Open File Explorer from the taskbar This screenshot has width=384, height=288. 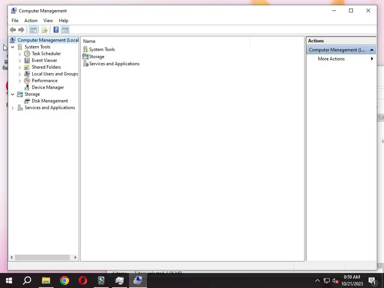pyautogui.click(x=46, y=280)
